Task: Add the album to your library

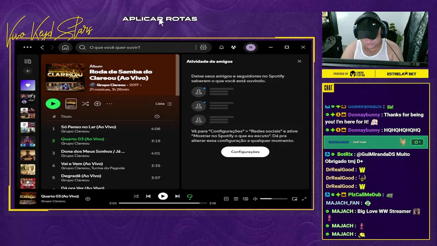Action: [x=97, y=104]
